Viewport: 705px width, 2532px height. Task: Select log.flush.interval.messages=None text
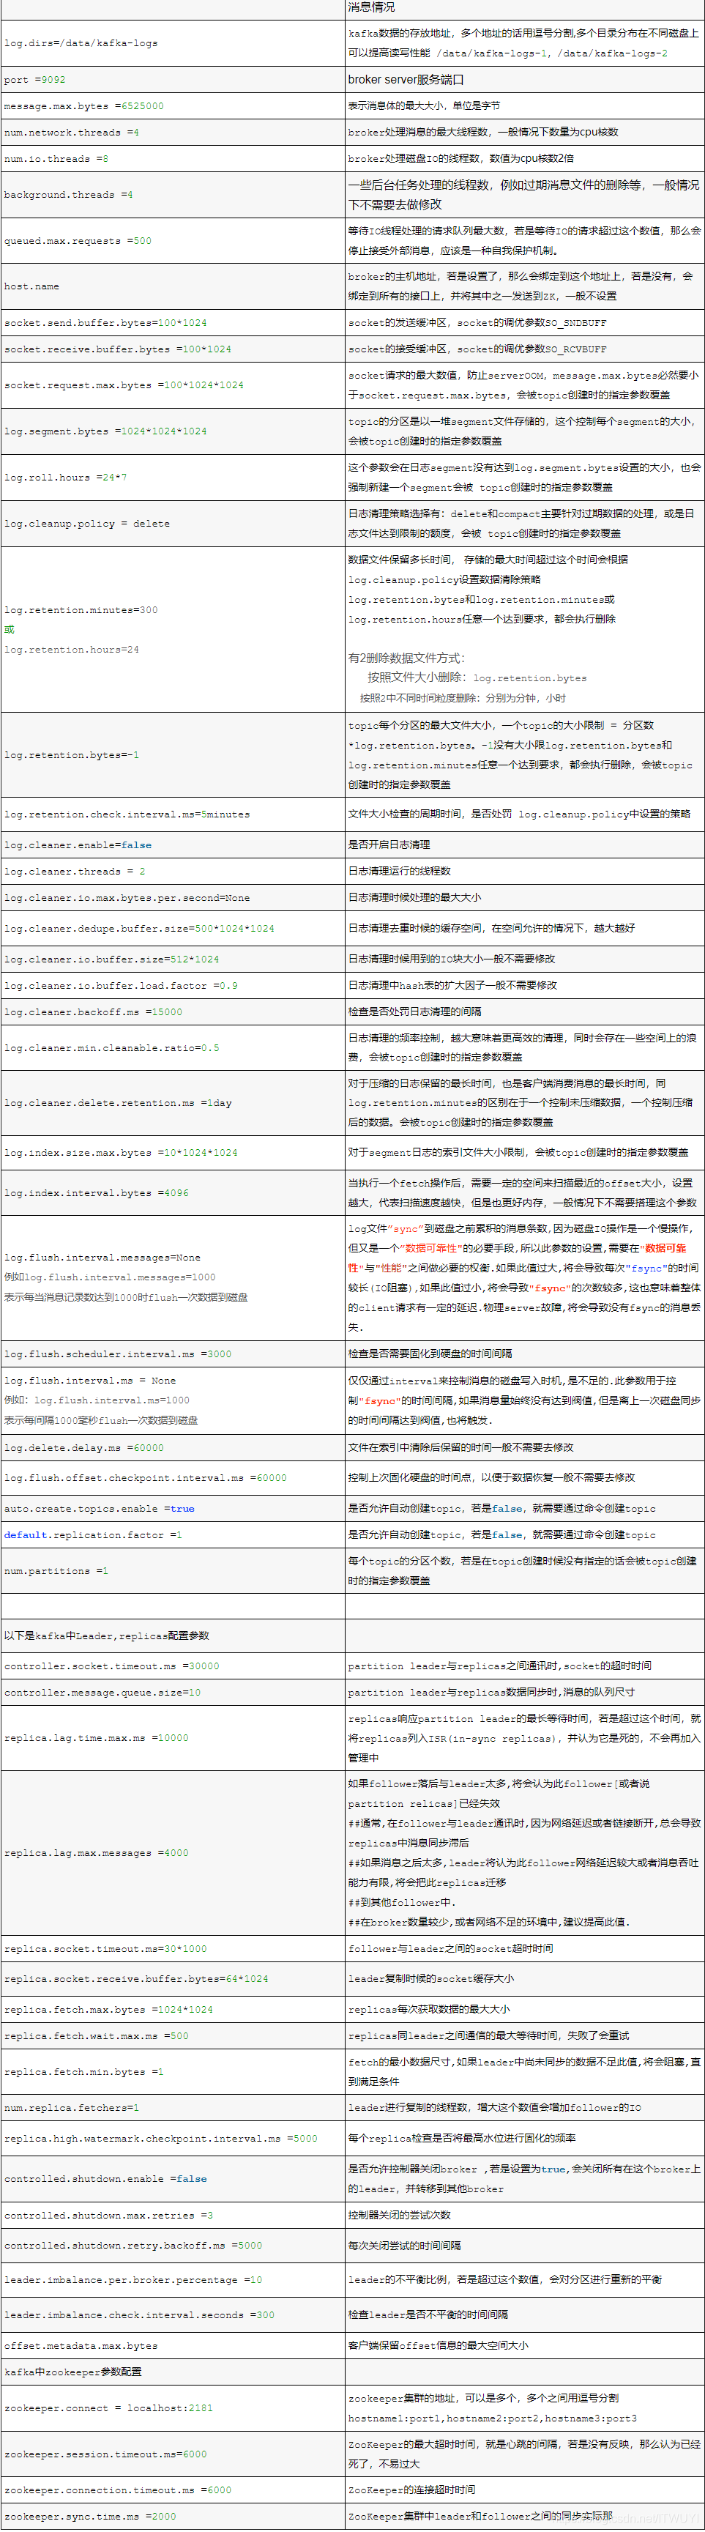[102, 1258]
